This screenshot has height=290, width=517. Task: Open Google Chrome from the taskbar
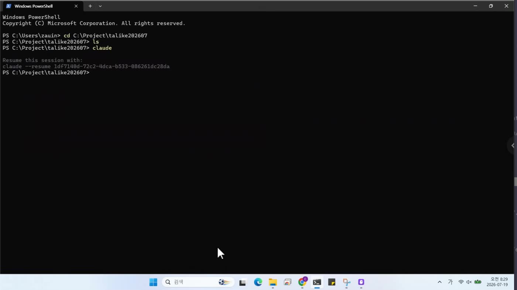pyautogui.click(x=302, y=282)
